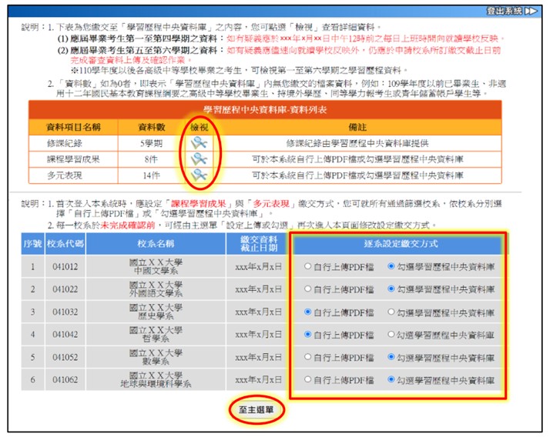Set 數學系 to 自行上傳PDF檔

308,357
